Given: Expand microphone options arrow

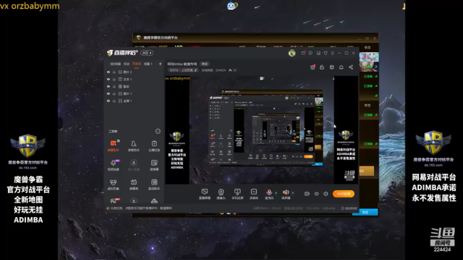Looking at the screenshot, I should tap(276, 193).
